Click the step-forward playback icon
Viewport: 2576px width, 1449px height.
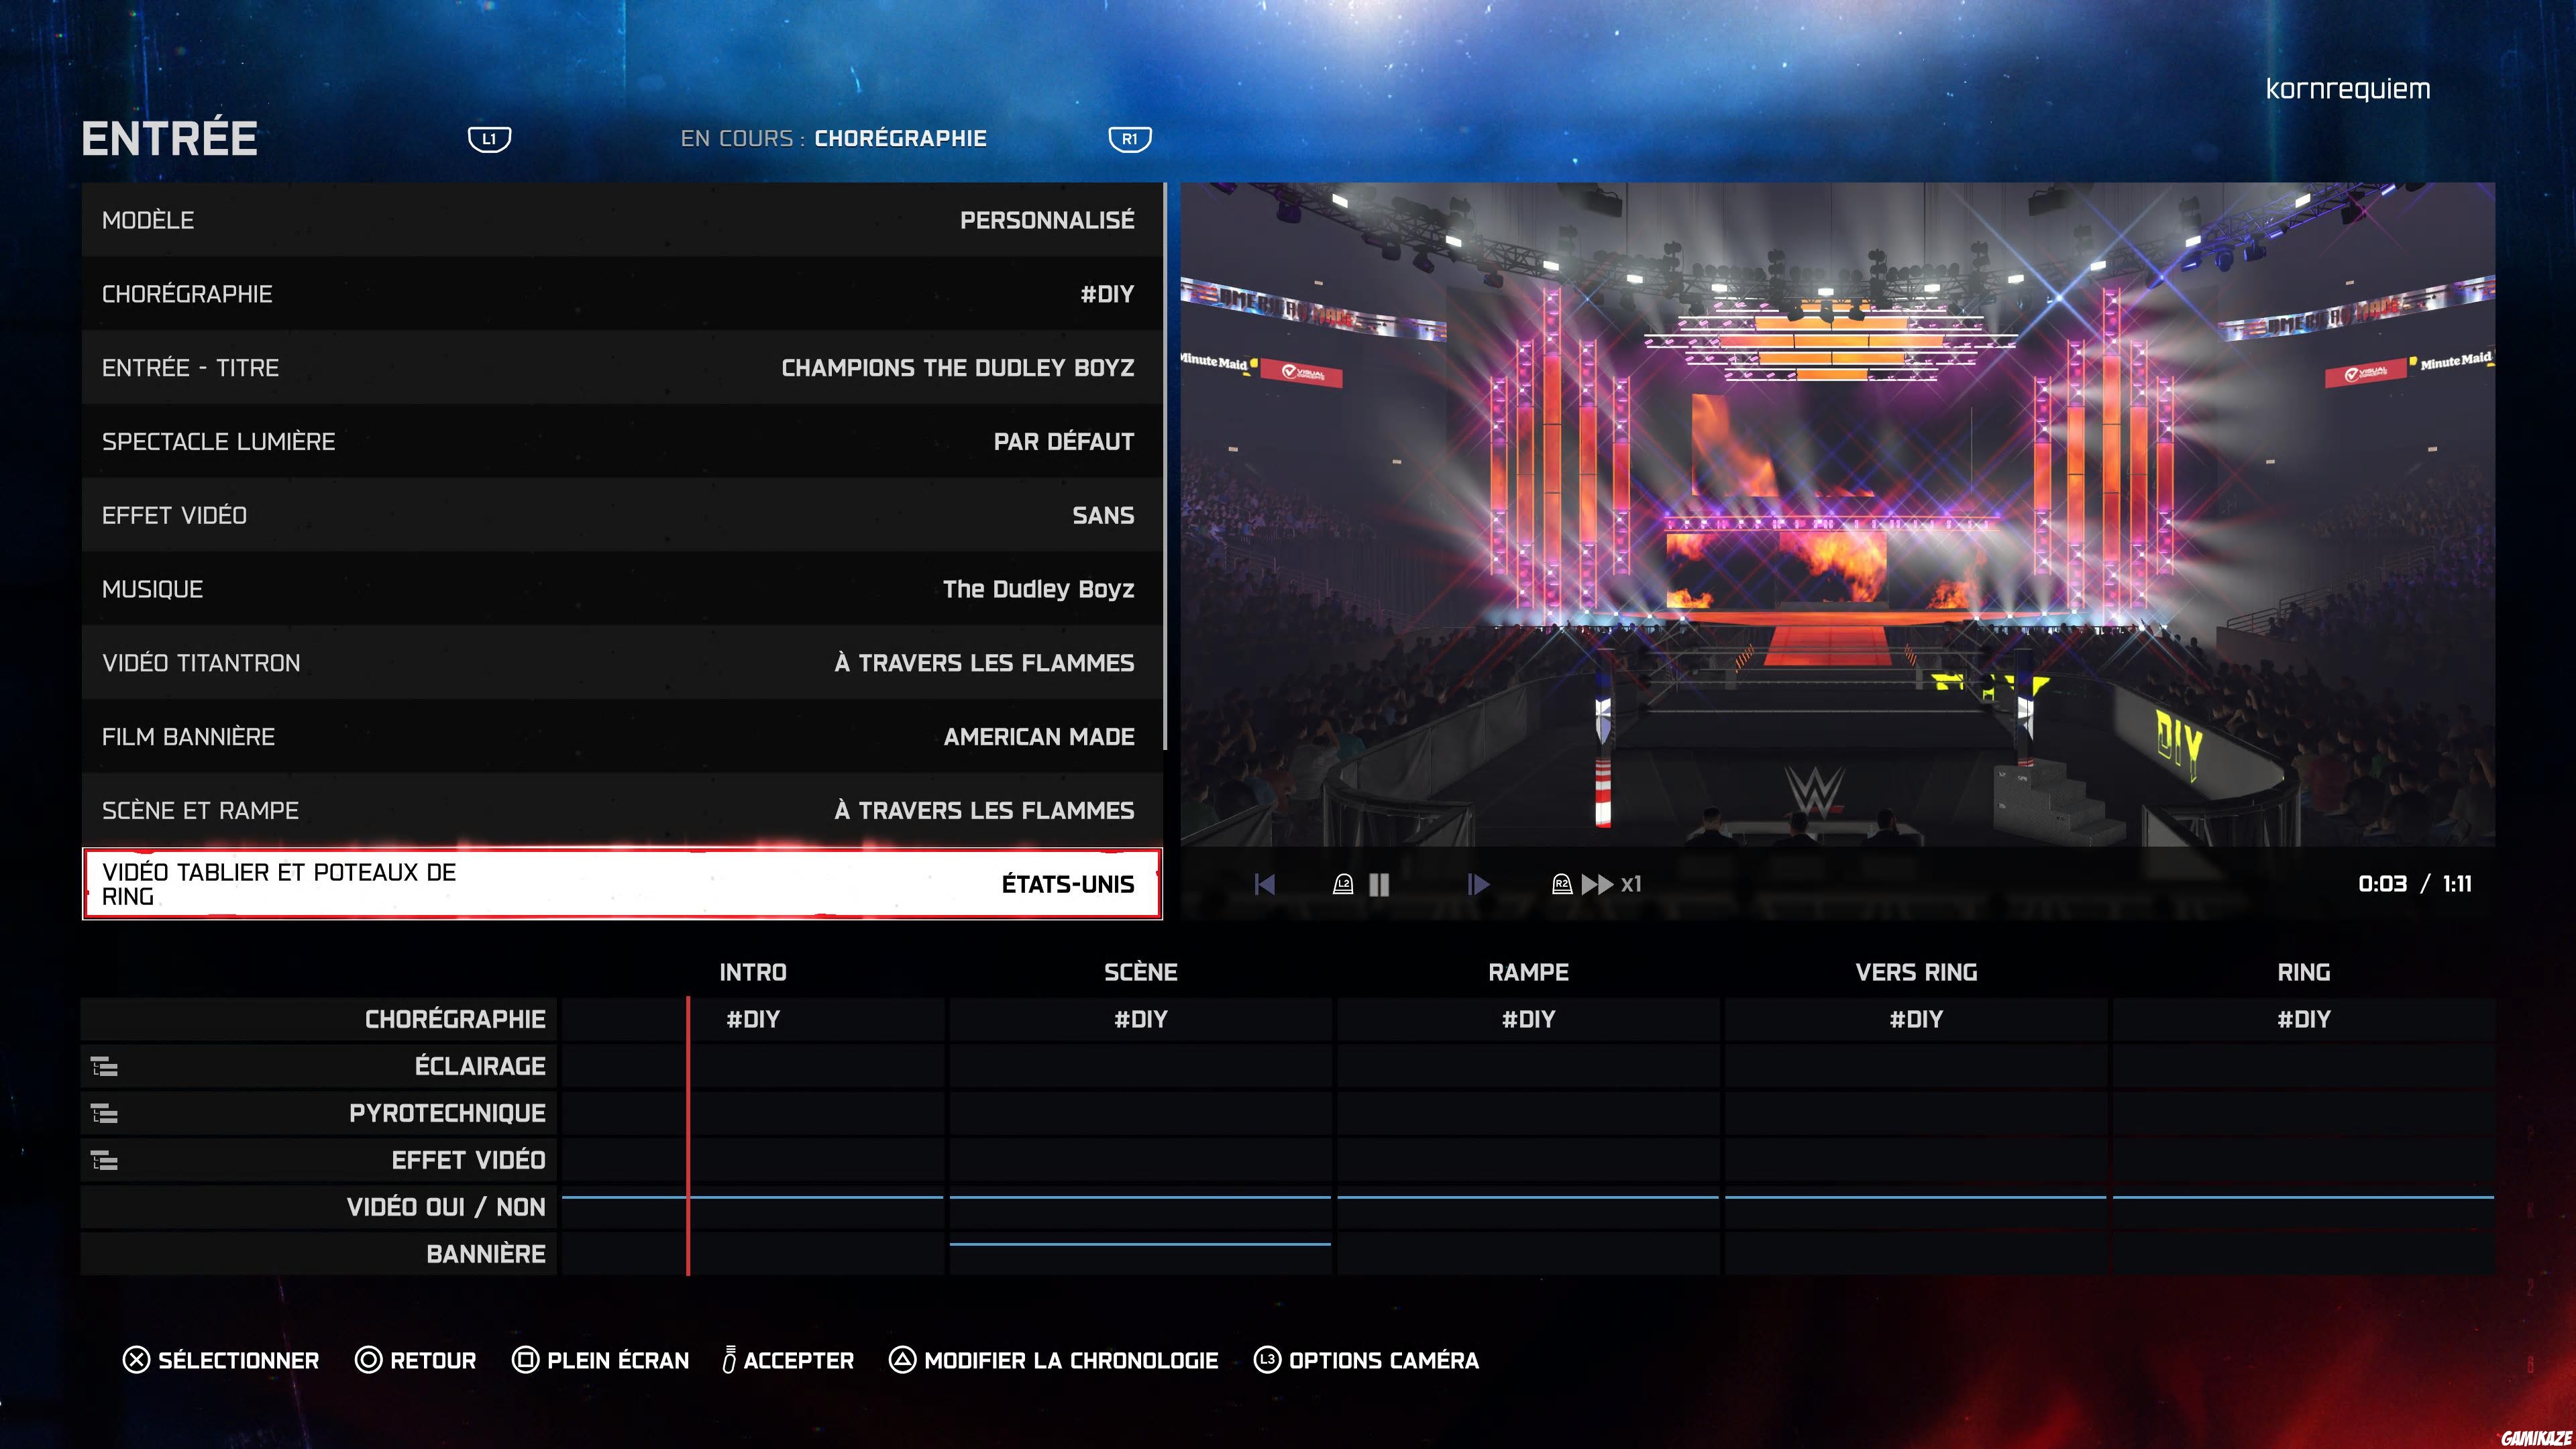point(1478,884)
